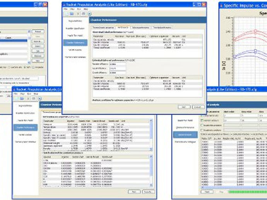This screenshot has width=267, height=200.
Task: Click New file icon in front RD-170 window toolbar
Action: 67,14
